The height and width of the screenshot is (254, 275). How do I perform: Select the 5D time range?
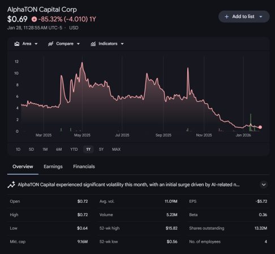tap(31, 150)
